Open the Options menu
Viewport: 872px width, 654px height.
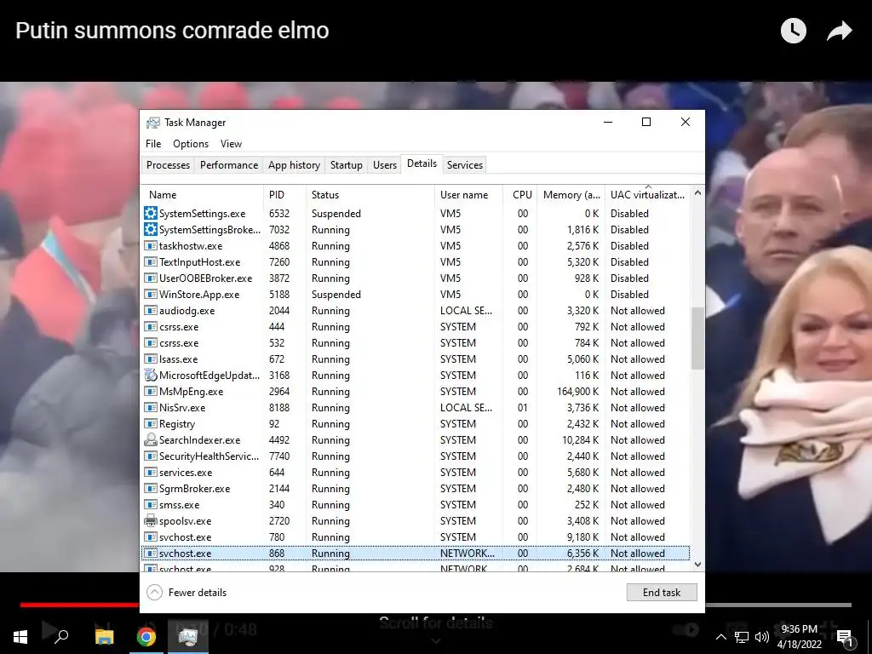pos(191,143)
